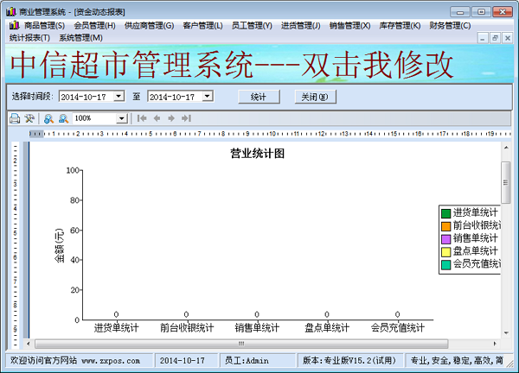
Task: Open the report setup tools icon
Action: tap(29, 118)
